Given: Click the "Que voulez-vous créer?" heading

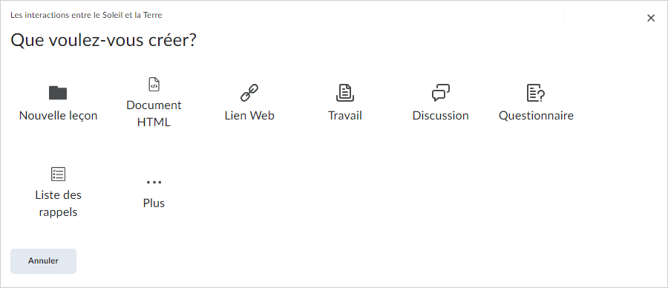Looking at the screenshot, I should click(x=103, y=41).
